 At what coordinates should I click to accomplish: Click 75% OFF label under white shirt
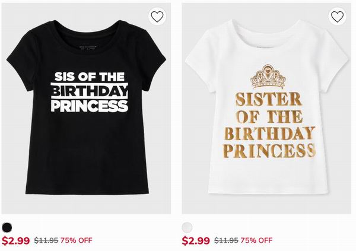tap(256, 240)
